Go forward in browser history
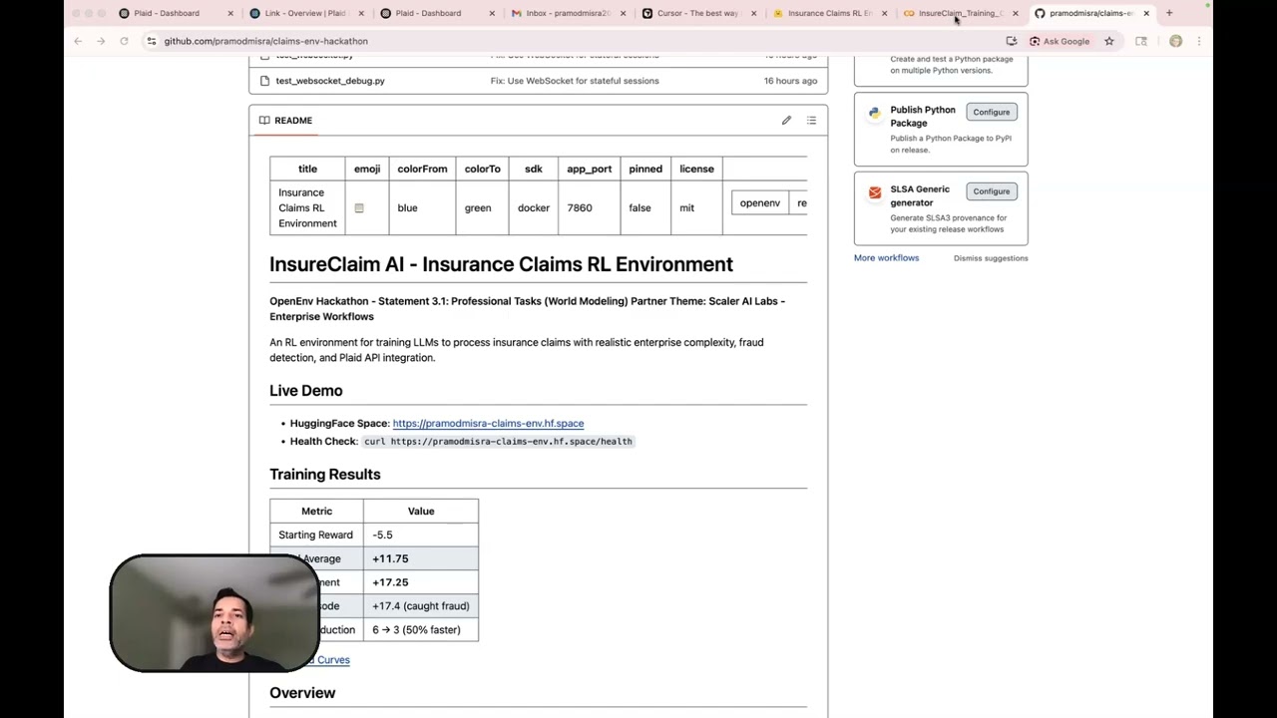Screen dimensions: 1277x718 [x=101, y=41]
